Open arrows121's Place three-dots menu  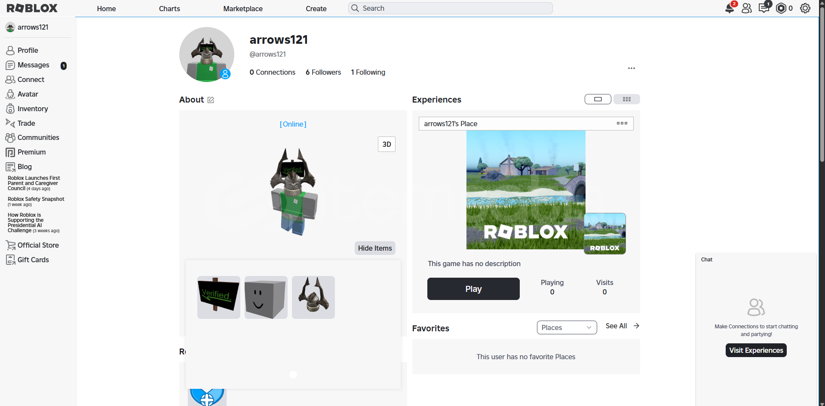pyautogui.click(x=622, y=123)
